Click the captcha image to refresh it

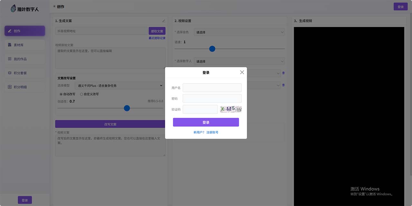pyautogui.click(x=231, y=109)
